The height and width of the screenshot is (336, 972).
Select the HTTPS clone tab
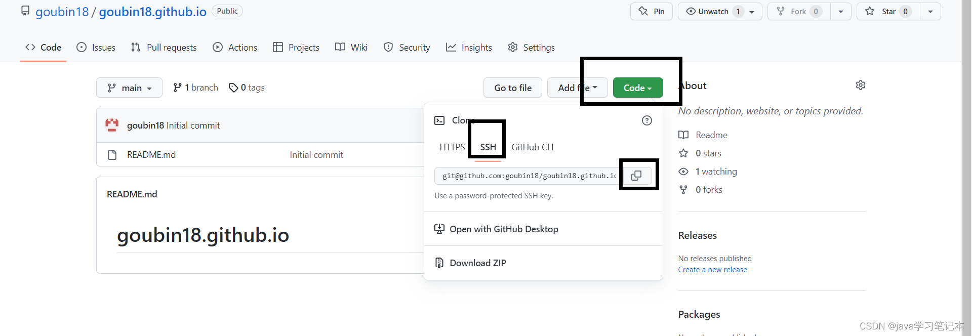pos(452,147)
